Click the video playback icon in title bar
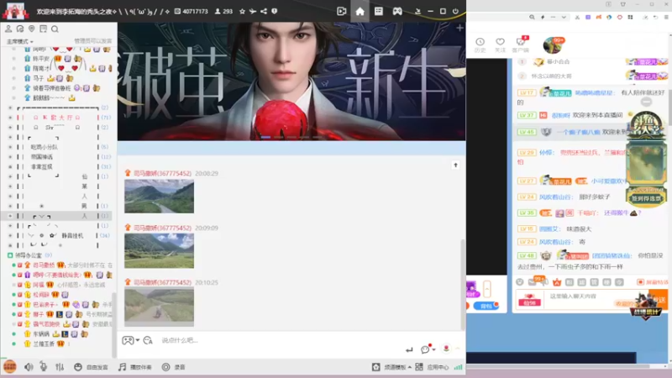This screenshot has height=378, width=672. click(342, 12)
